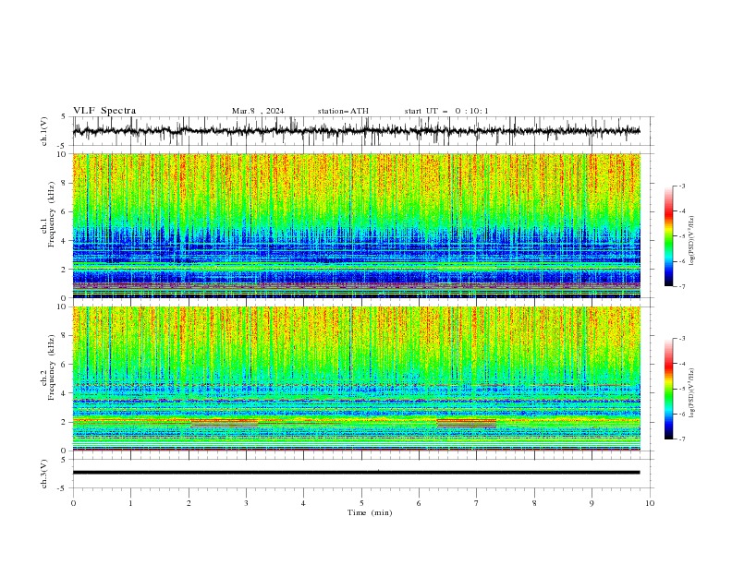Click the flat ch.3 voltage trace
Image resolution: width=732 pixels, height=565 pixels.
(356, 473)
